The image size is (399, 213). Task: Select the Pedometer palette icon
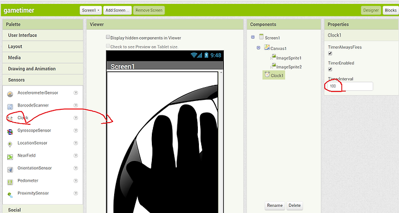tap(10, 182)
